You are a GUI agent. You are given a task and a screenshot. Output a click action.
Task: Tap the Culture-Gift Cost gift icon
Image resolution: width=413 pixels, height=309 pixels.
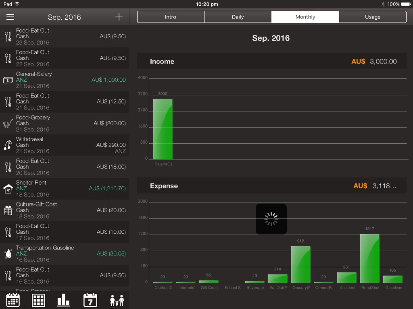click(8, 210)
